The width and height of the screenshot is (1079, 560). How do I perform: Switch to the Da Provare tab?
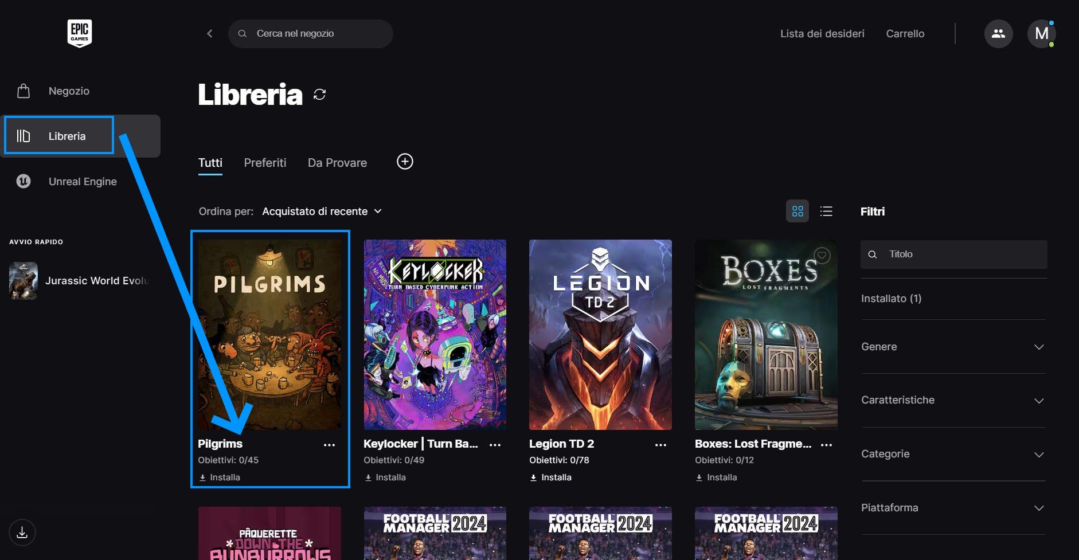coord(337,163)
